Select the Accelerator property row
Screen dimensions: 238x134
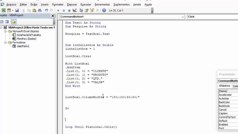[x=228, y=95]
